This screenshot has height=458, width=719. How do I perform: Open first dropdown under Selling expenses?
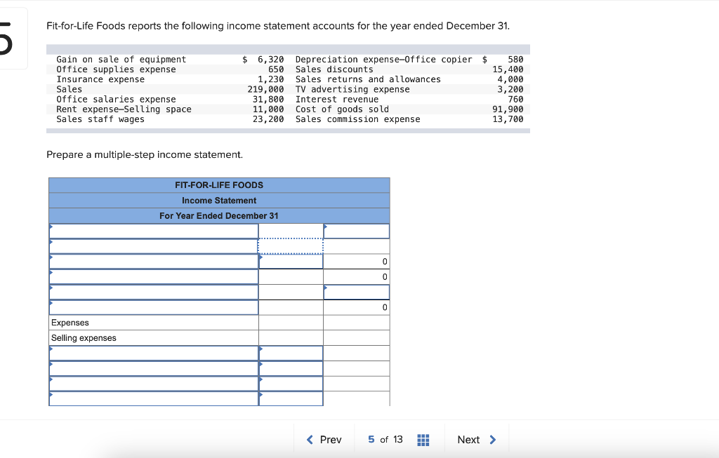[x=154, y=353]
